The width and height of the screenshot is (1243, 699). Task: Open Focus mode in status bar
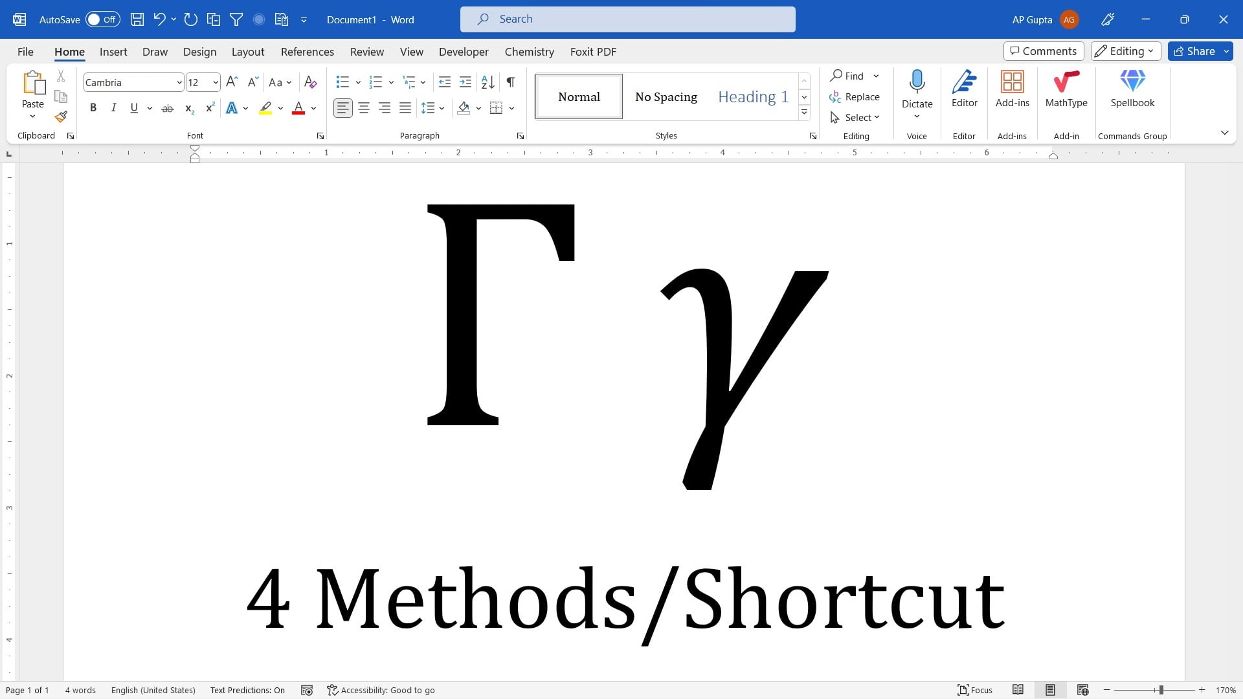pyautogui.click(x=975, y=690)
